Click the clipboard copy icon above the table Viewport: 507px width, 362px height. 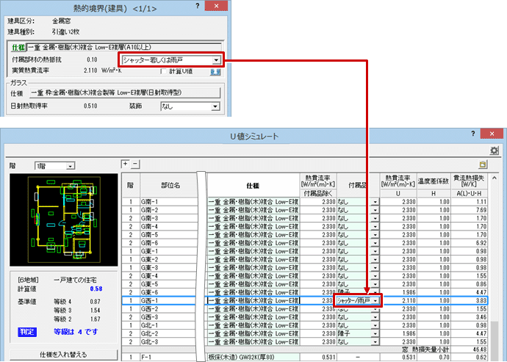pos(483,164)
